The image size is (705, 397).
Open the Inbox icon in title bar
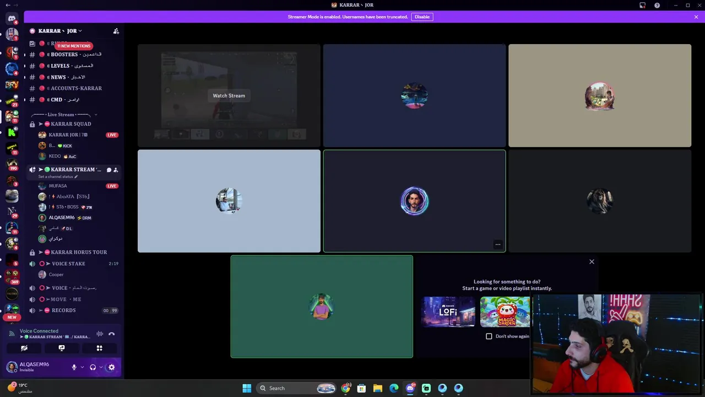642,5
